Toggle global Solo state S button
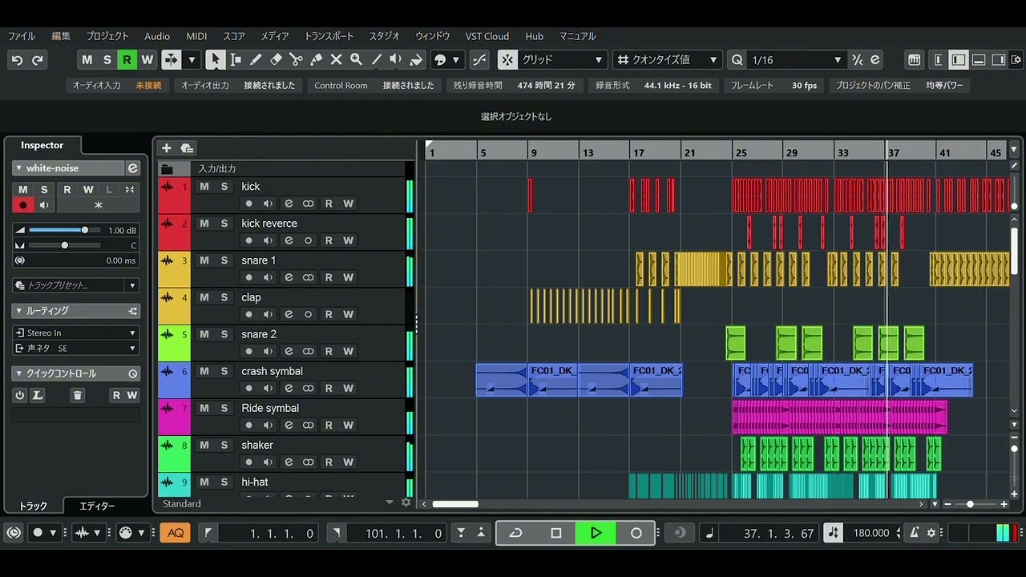 pyautogui.click(x=107, y=60)
